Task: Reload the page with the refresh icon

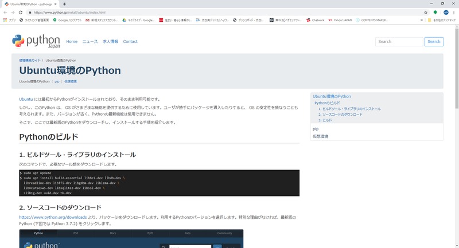Action: (x=21, y=13)
